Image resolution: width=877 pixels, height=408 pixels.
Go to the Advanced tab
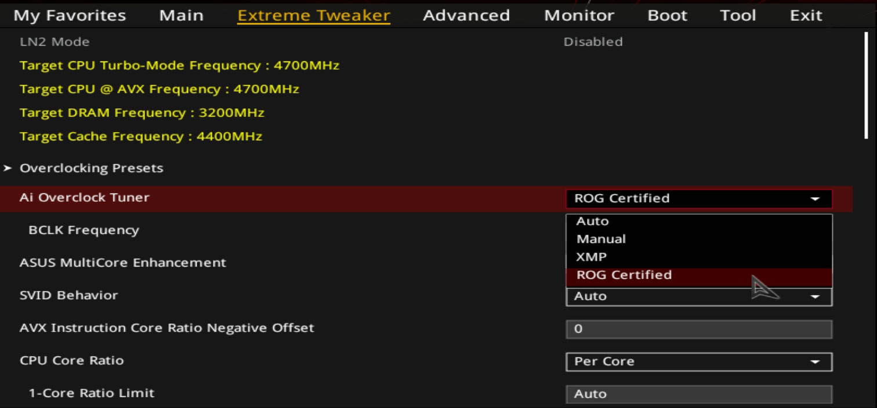click(466, 16)
